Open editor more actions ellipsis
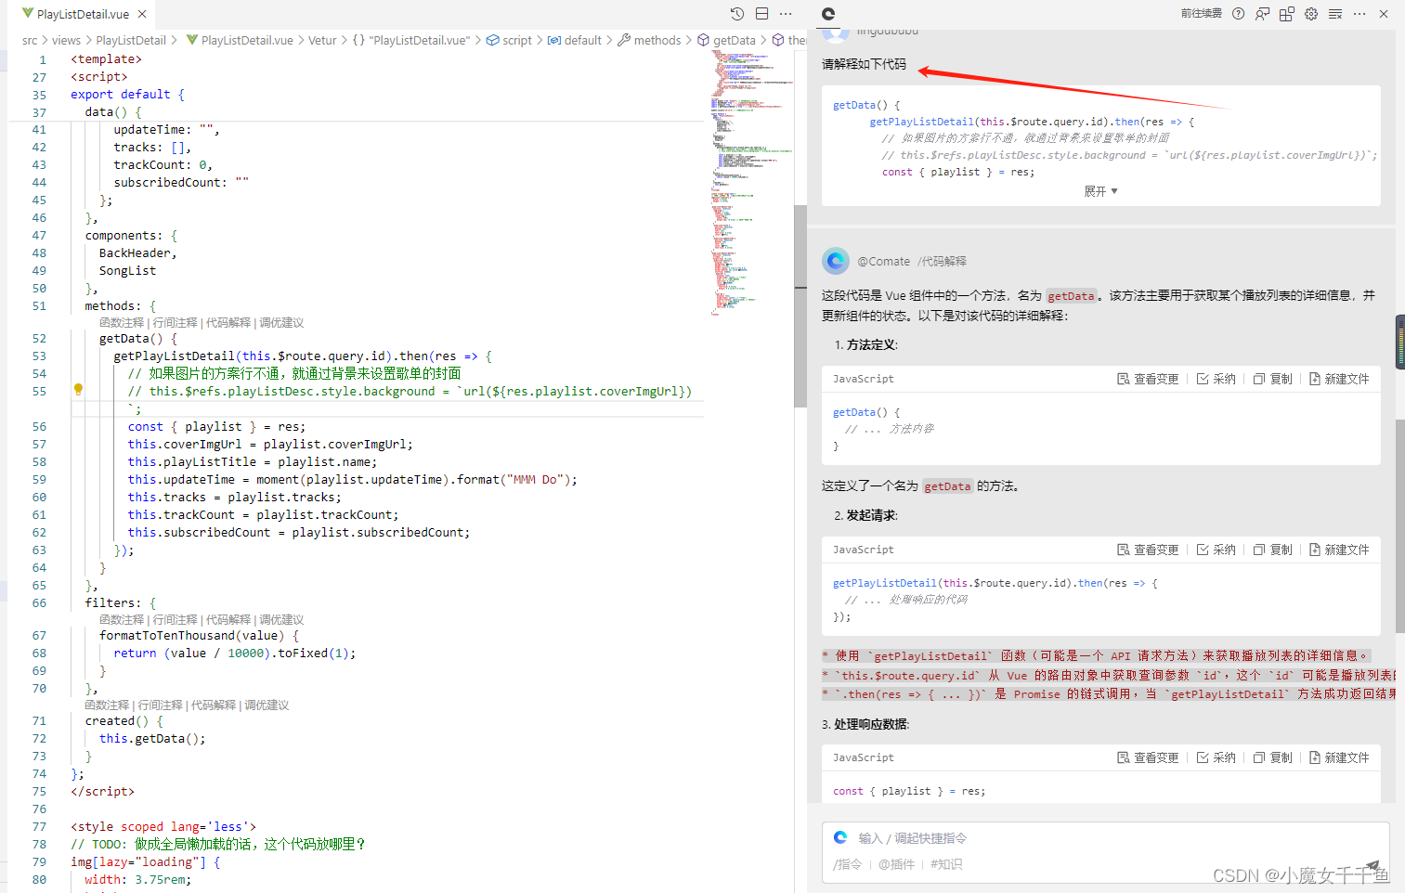This screenshot has height=893, width=1405. 786,14
